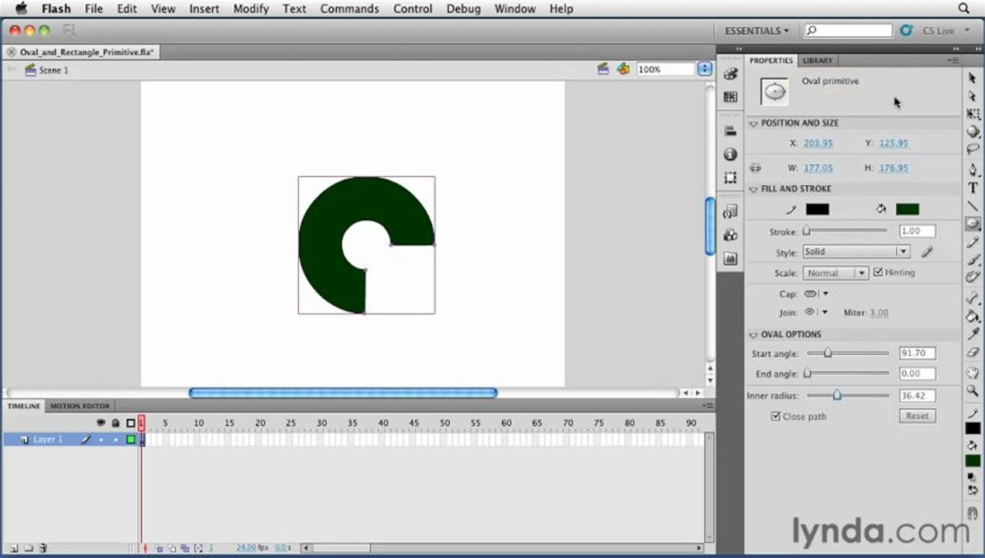The width and height of the screenshot is (985, 558).
Task: Select the Zoom magnifier tool
Action: 973,391
